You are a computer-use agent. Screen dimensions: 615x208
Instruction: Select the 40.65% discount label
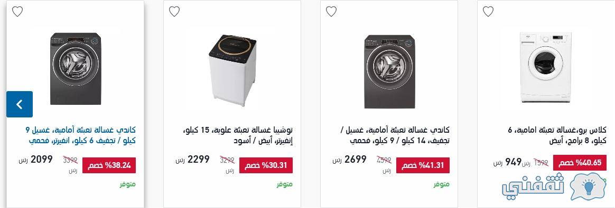coord(580,163)
